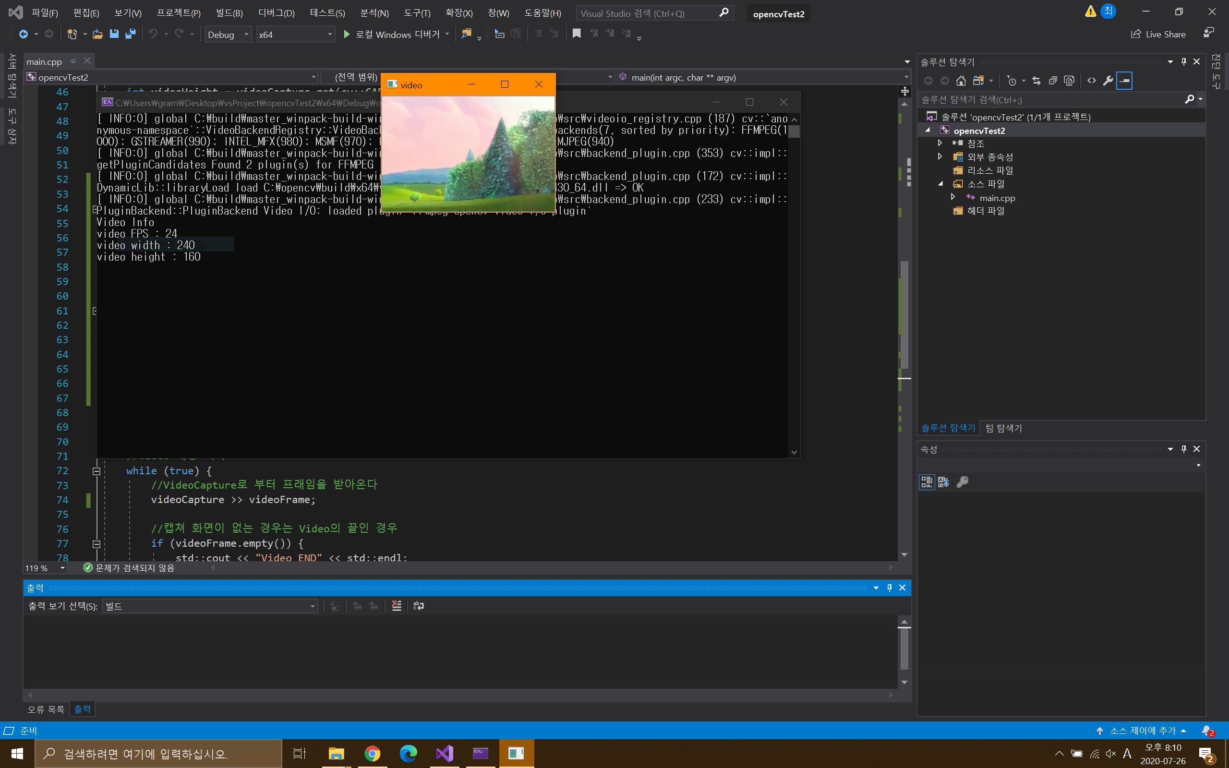Click View Code icon in Solution Explorer

(x=1091, y=81)
